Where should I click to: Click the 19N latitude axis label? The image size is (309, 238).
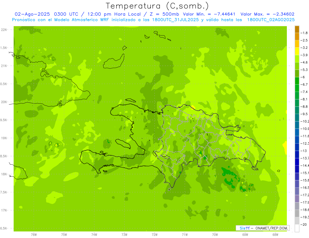point(4,138)
